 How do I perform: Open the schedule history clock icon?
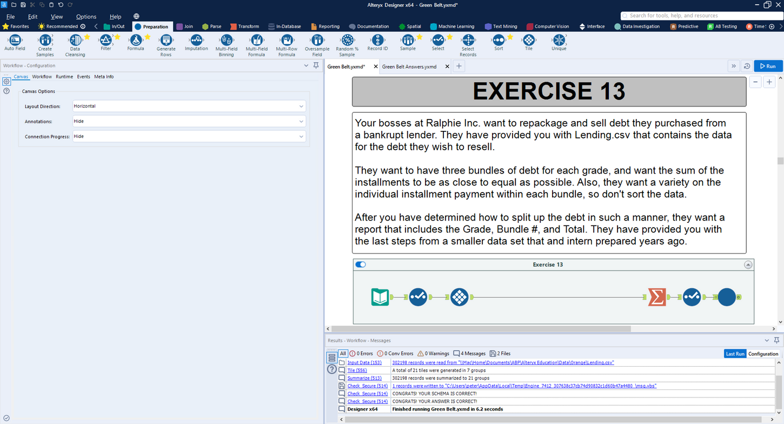tap(747, 66)
